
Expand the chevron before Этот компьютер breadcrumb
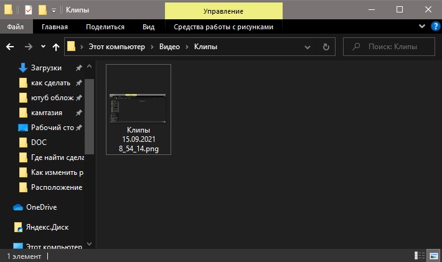(x=82, y=47)
